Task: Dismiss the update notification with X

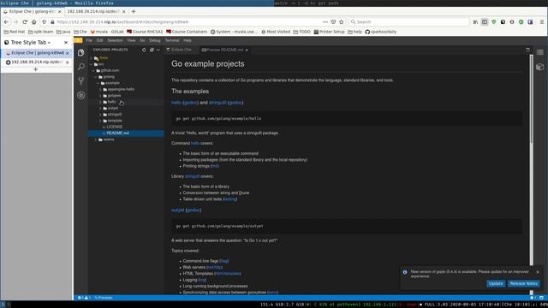Action: click(x=538, y=272)
